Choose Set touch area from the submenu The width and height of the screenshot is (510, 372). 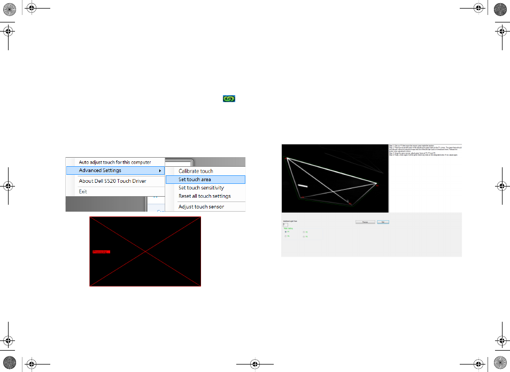point(206,180)
